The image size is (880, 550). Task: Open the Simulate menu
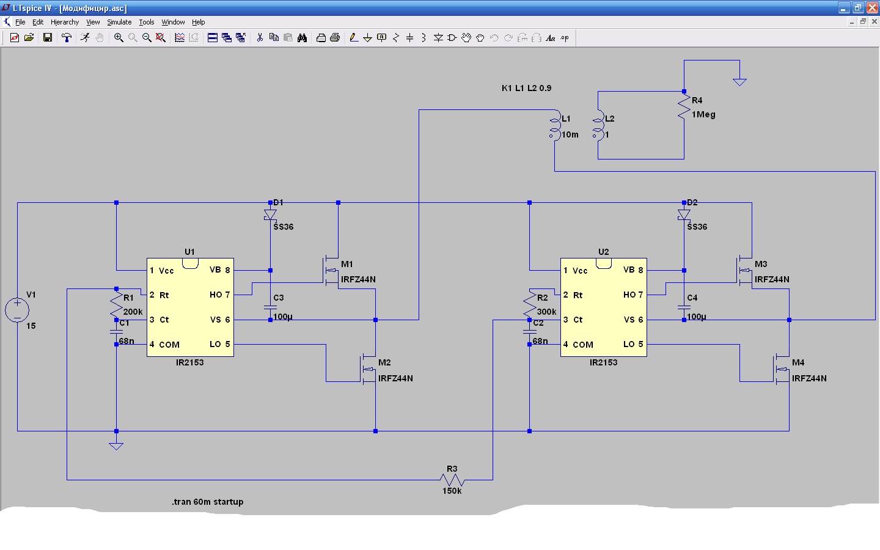tap(119, 22)
